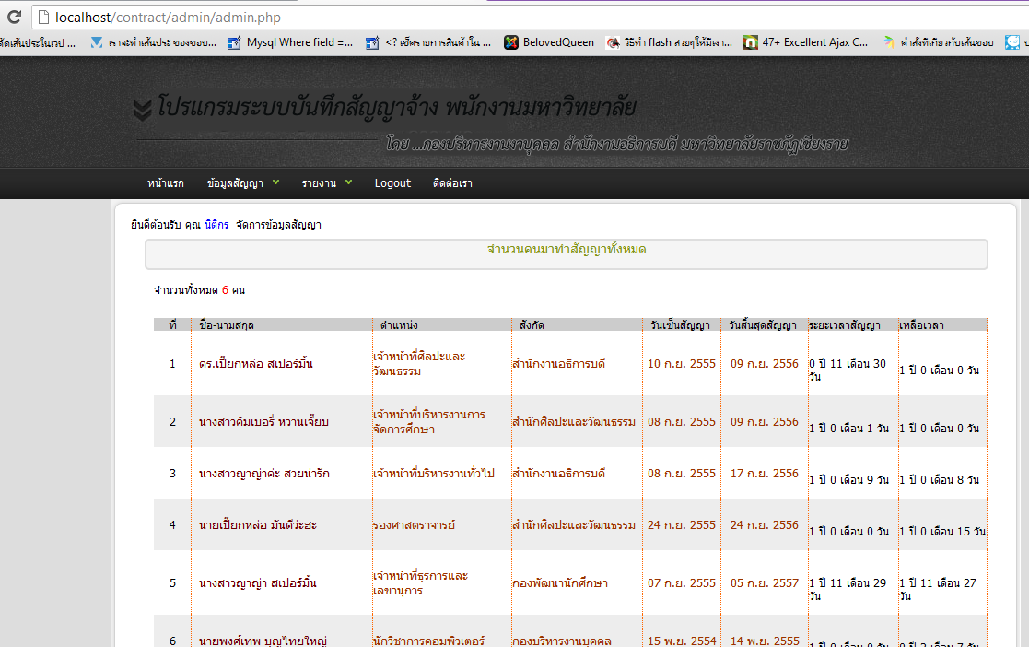
Task: Open the Mysql Where field bookmark
Action: 290,42
